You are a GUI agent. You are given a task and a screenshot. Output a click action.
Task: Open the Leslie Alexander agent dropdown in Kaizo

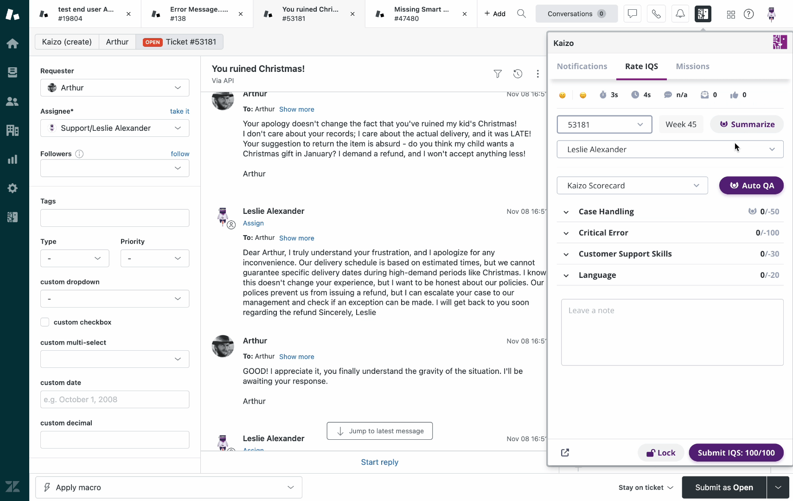click(x=670, y=149)
